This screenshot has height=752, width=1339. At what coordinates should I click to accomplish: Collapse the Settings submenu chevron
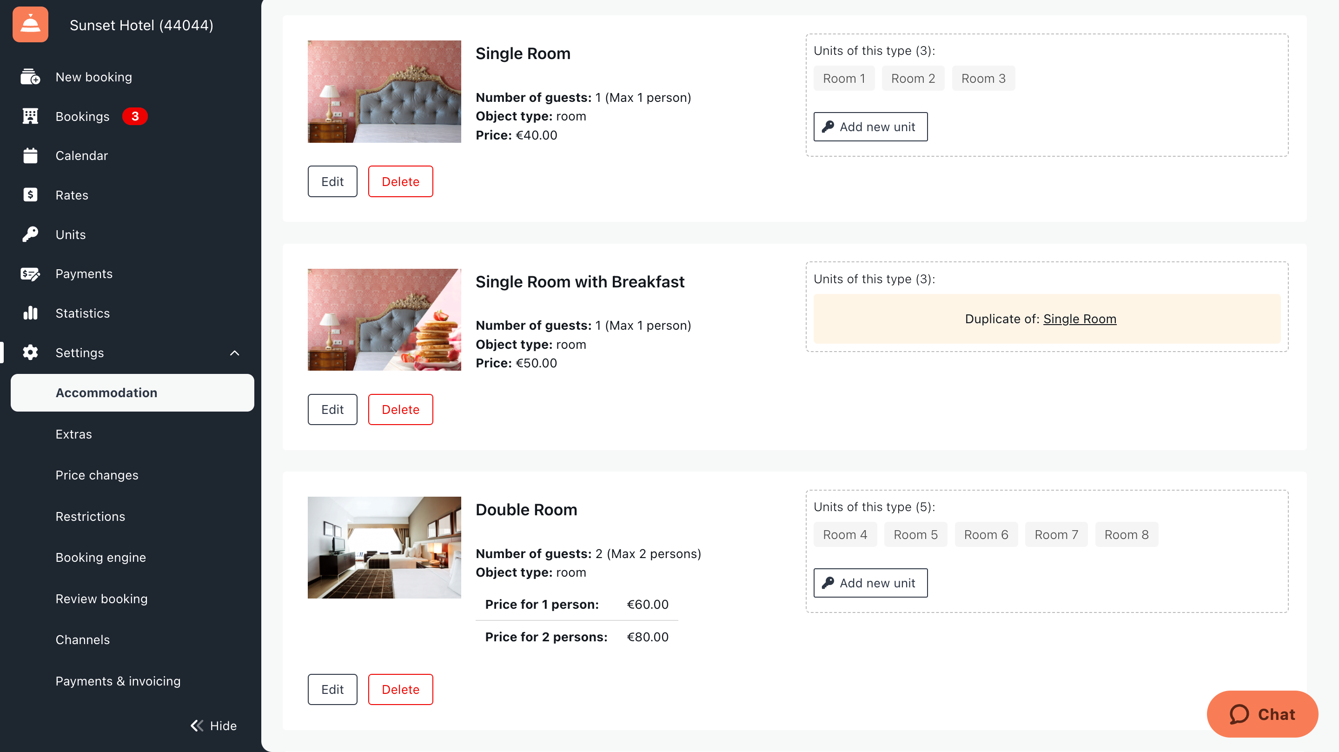[234, 353]
